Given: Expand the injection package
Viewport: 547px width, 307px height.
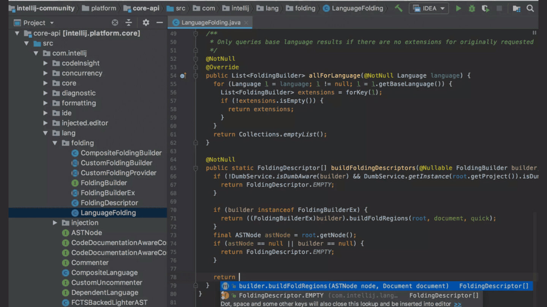Looking at the screenshot, I should (x=55, y=223).
